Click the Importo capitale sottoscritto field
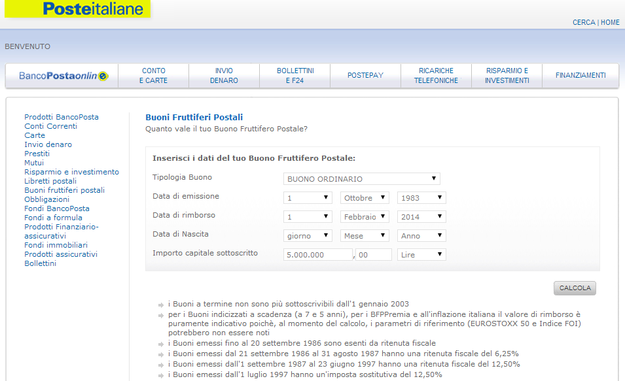The width and height of the screenshot is (625, 381). coord(317,254)
